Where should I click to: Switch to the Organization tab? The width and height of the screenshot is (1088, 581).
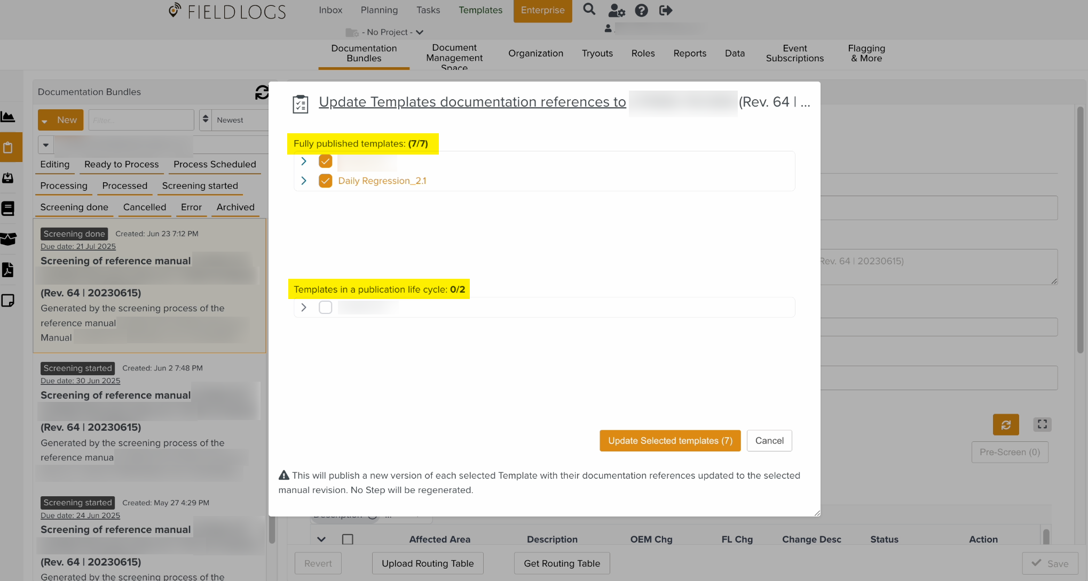(535, 53)
